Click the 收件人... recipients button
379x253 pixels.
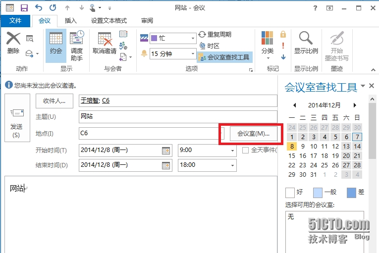coord(54,101)
